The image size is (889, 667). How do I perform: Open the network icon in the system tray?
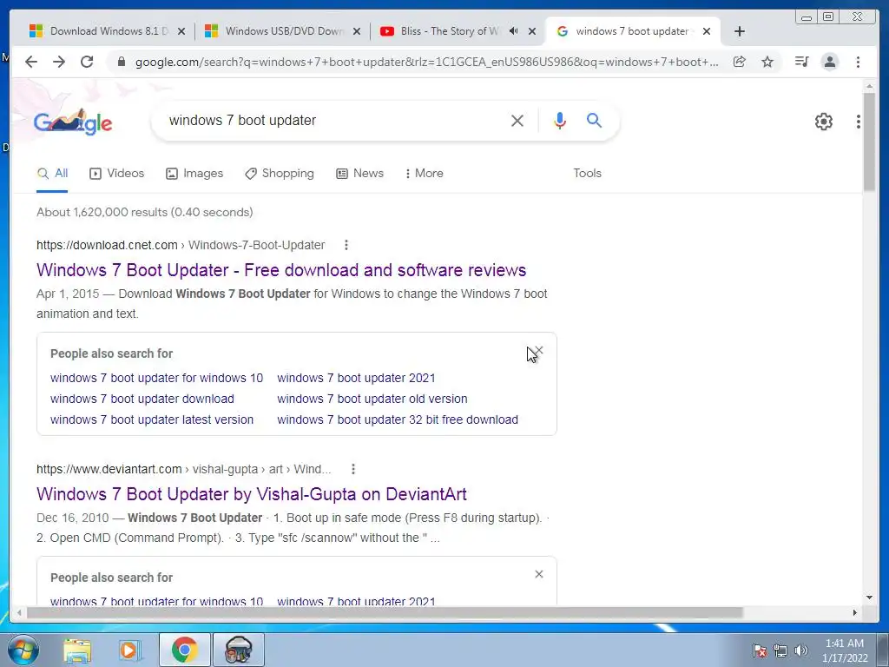coord(780,650)
